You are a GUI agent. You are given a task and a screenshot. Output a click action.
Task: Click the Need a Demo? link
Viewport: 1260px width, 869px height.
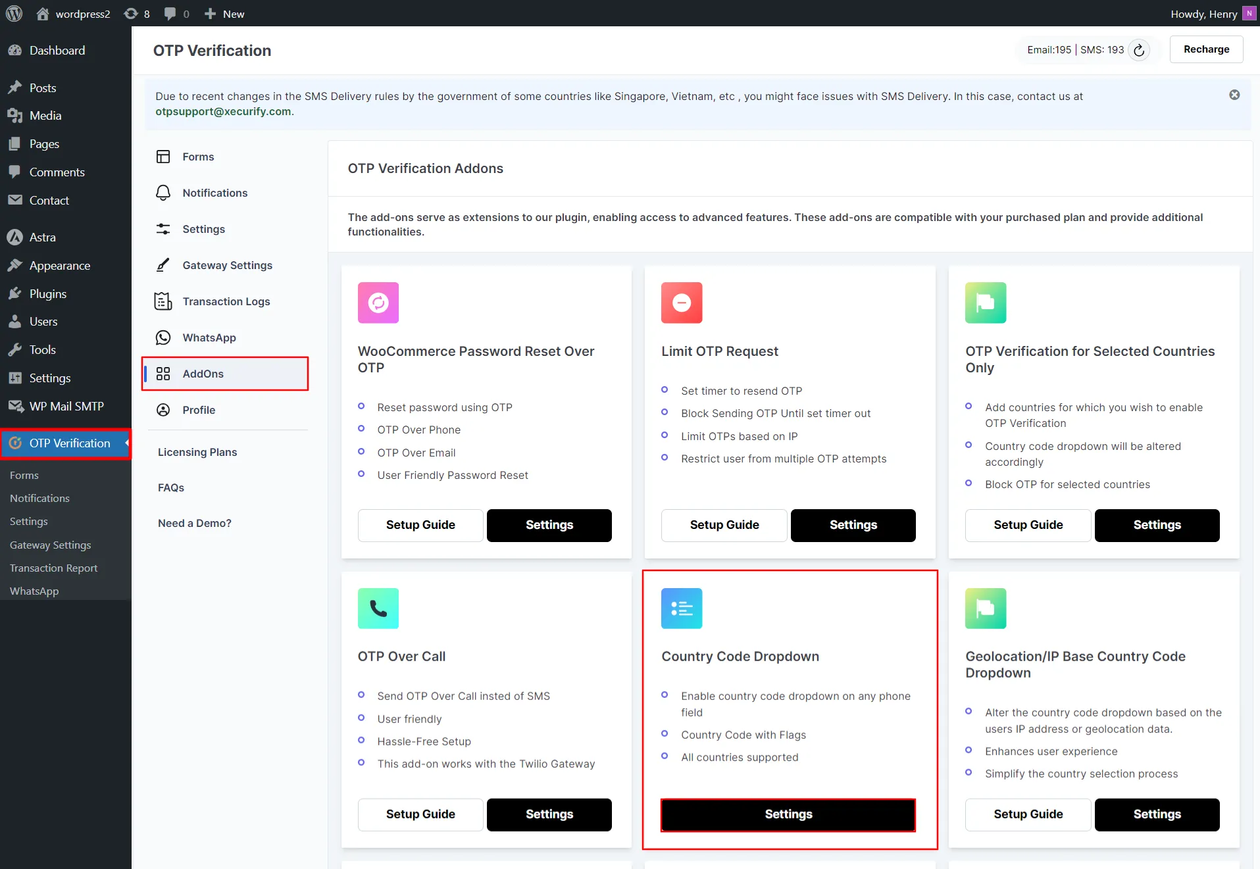coord(195,523)
